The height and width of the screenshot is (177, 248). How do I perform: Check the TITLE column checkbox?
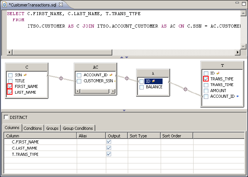tap(10, 81)
